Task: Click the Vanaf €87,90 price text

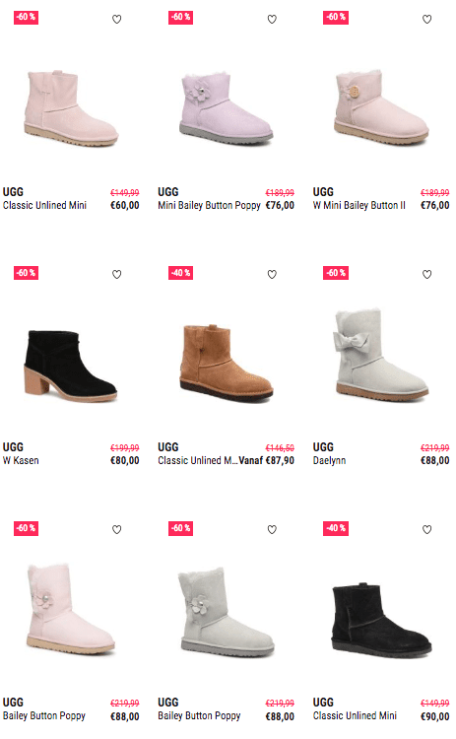Action: (267, 460)
